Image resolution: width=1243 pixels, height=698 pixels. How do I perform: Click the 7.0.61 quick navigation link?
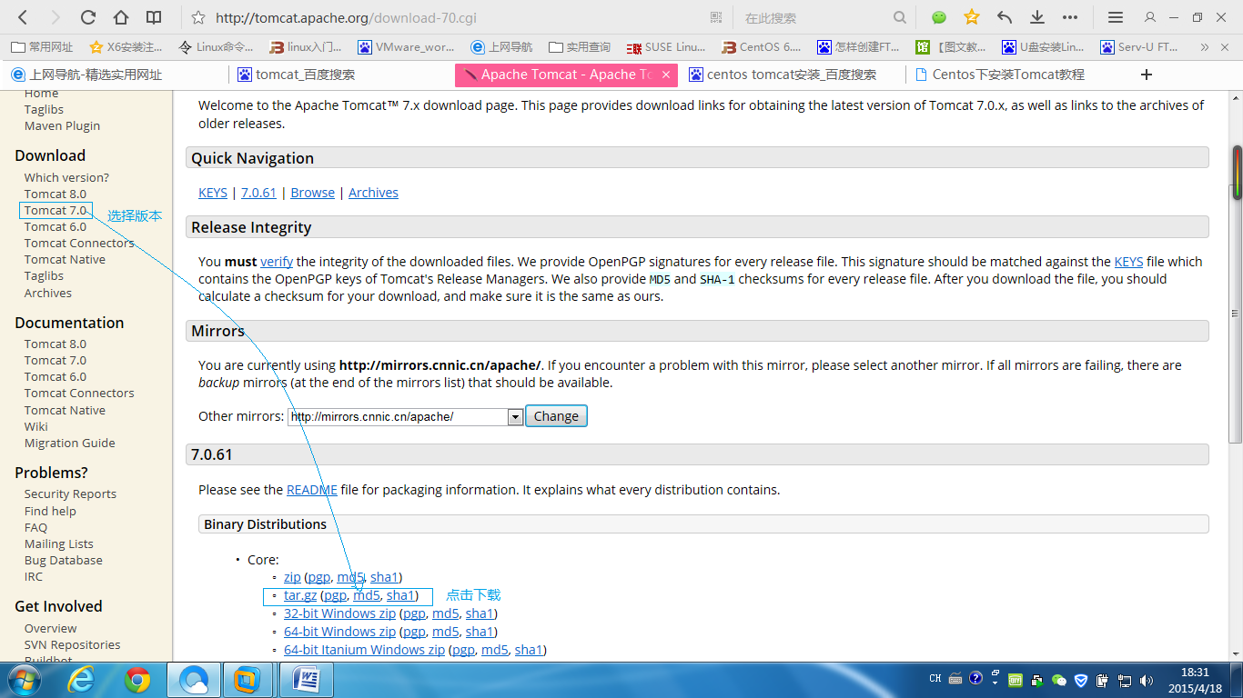(x=258, y=193)
